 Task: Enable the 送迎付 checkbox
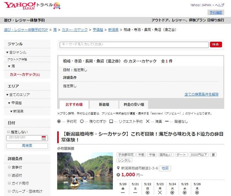pyautogui.click(x=9, y=175)
